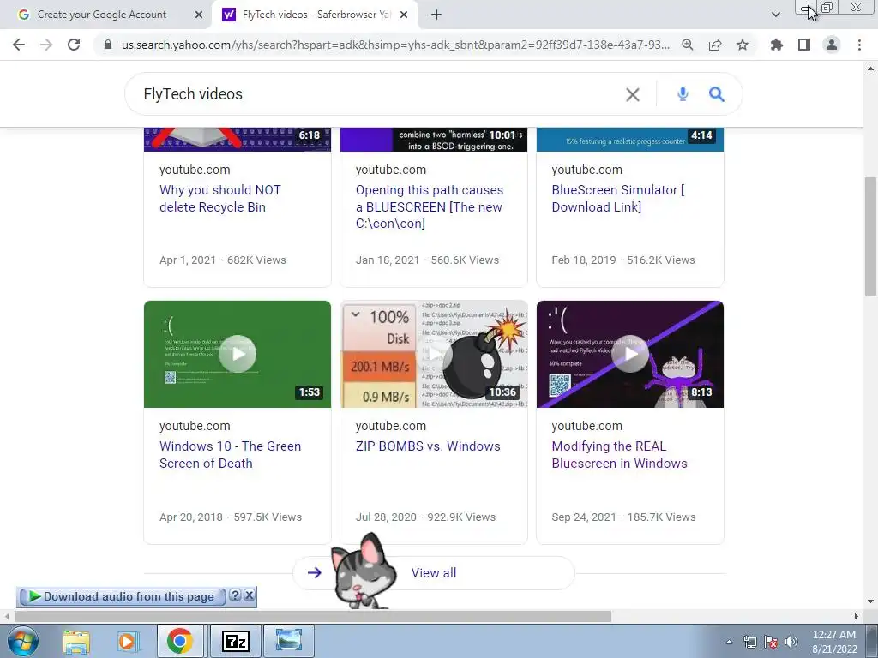Screen dimensions: 878x658
Task: Open help on the download audio bar
Action: pyautogui.click(x=235, y=595)
